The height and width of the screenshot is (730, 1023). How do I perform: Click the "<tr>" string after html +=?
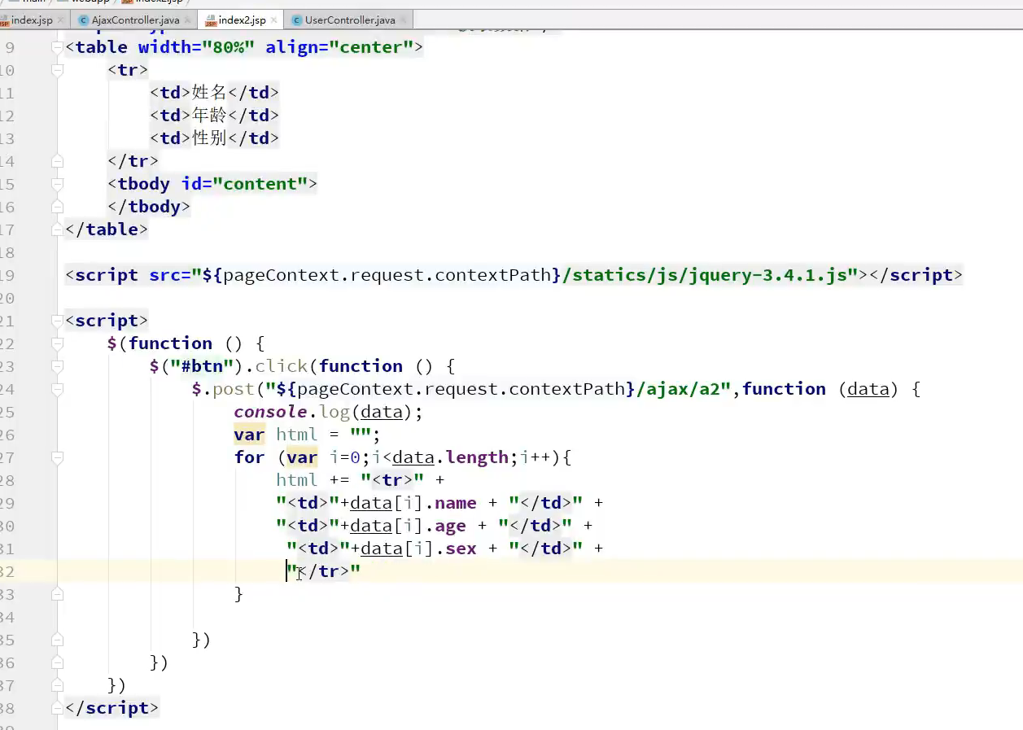(x=392, y=480)
